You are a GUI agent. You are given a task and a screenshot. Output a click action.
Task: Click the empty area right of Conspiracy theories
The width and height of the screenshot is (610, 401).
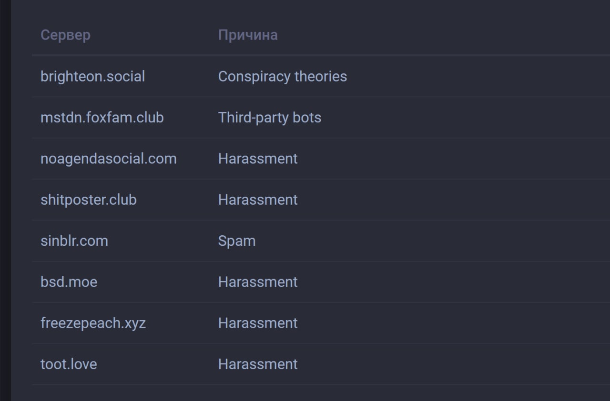tap(478, 76)
